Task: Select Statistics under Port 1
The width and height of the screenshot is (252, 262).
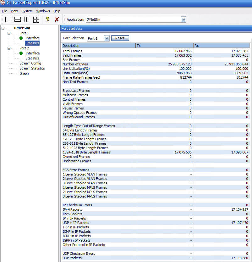Action: pos(32,43)
